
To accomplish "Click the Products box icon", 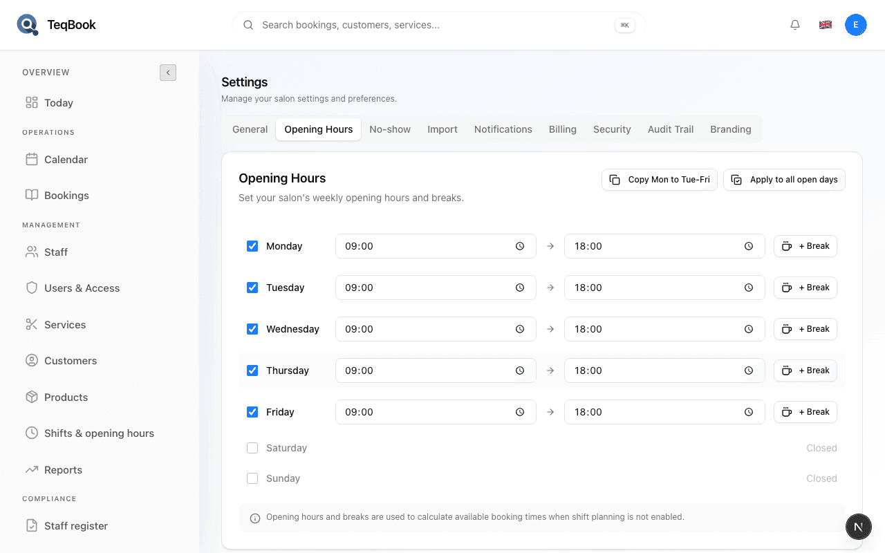I will tap(32, 397).
